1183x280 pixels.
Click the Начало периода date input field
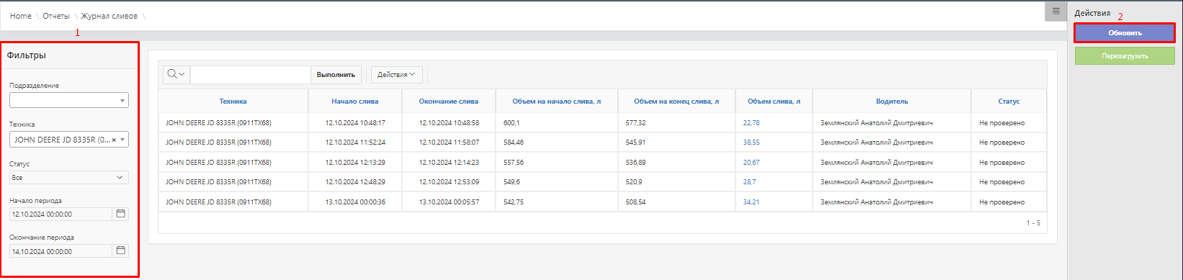tap(61, 214)
